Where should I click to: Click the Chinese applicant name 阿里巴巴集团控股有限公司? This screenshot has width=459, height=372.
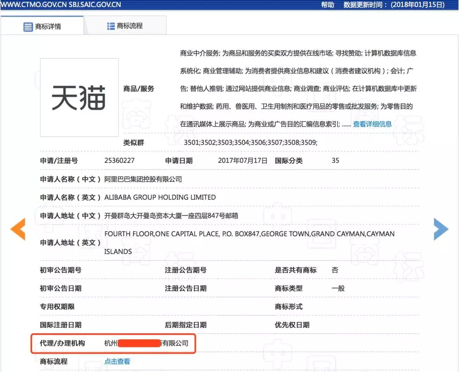pos(143,179)
